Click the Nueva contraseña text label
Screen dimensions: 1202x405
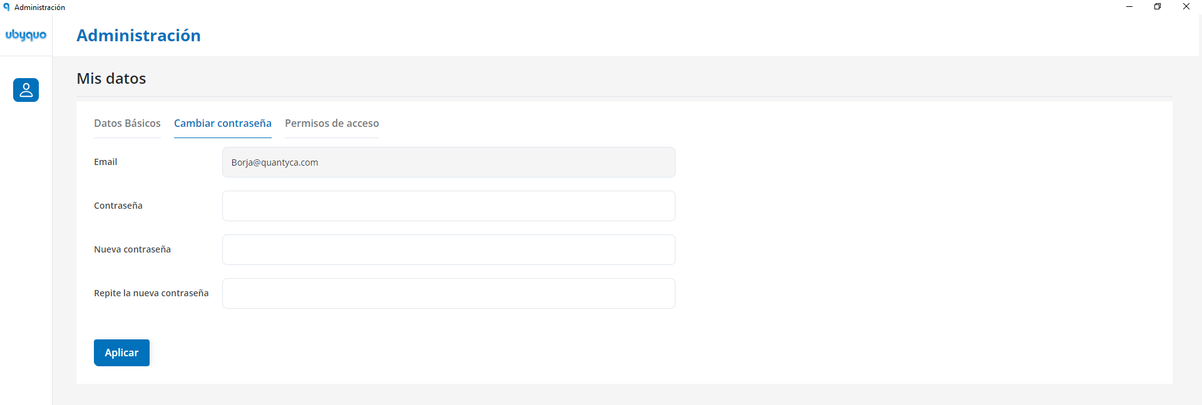point(132,249)
